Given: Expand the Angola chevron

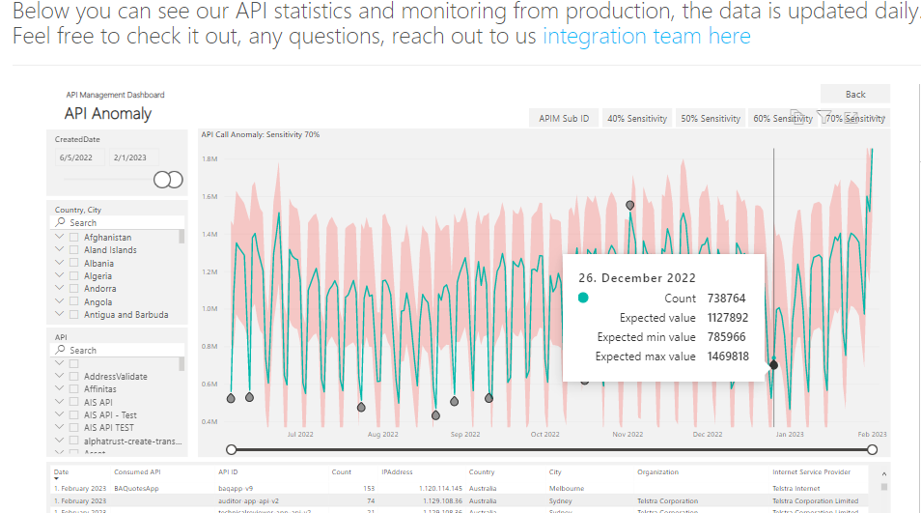Looking at the screenshot, I should [x=60, y=302].
